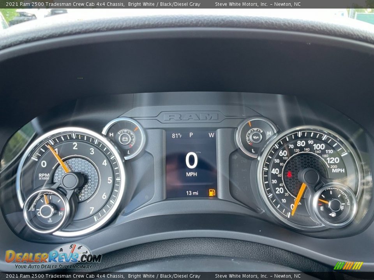Click the RAM emblem above the center display

click(x=191, y=117)
